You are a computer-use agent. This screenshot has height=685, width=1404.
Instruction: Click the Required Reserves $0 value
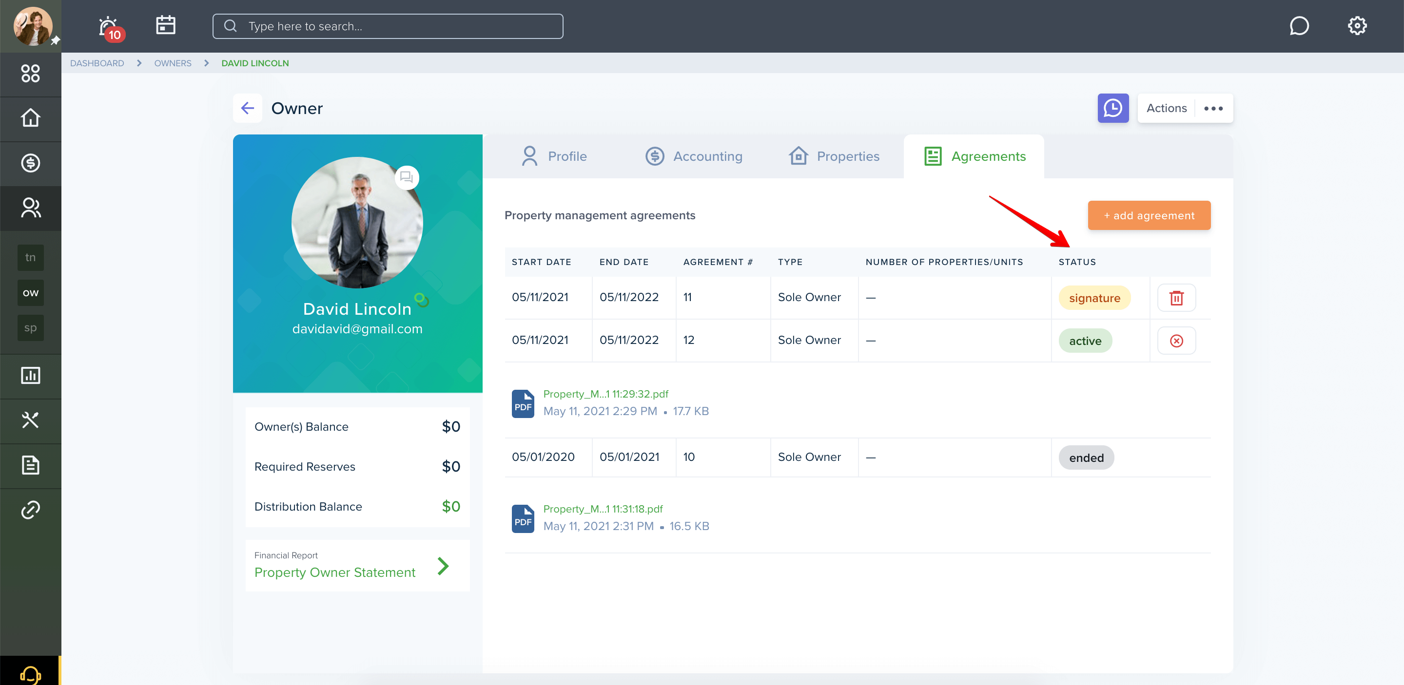451,467
